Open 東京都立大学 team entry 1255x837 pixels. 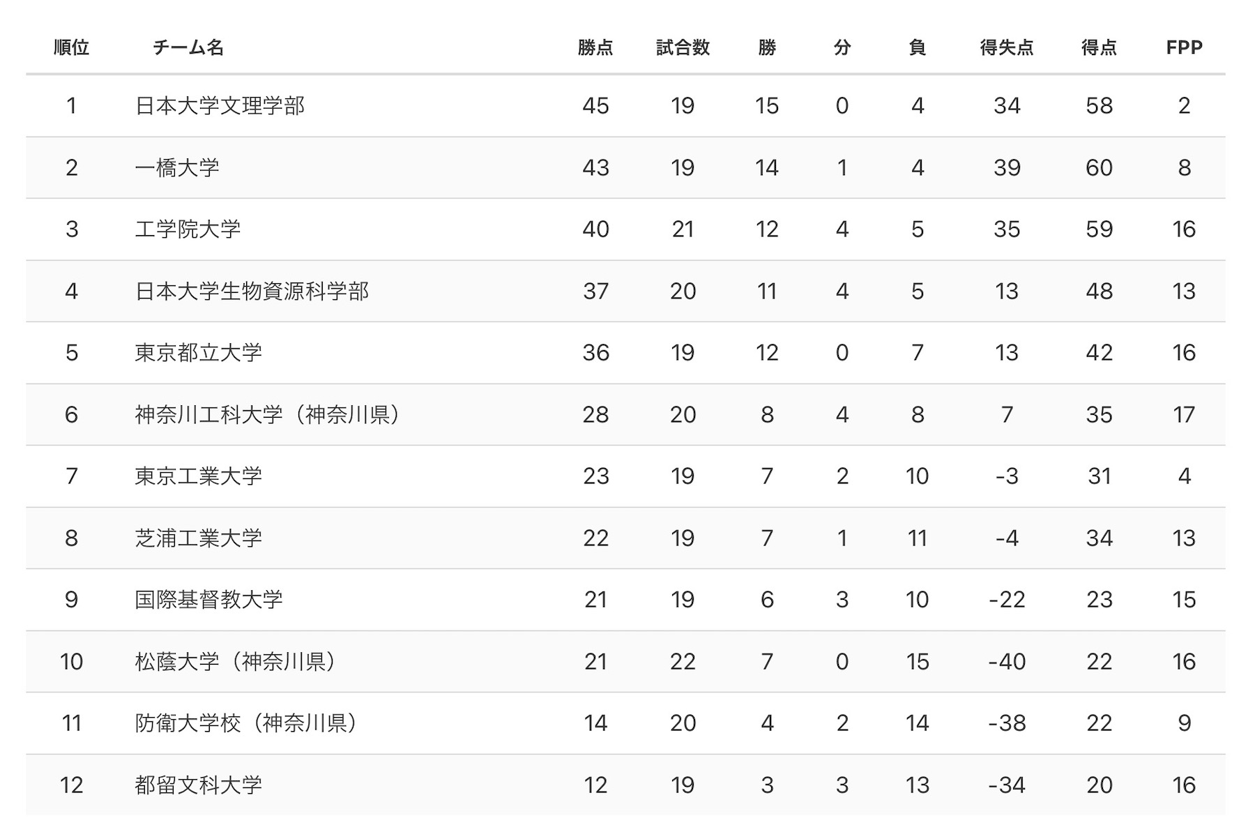coord(198,352)
